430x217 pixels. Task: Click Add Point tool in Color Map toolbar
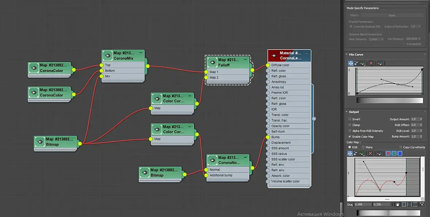point(362,153)
